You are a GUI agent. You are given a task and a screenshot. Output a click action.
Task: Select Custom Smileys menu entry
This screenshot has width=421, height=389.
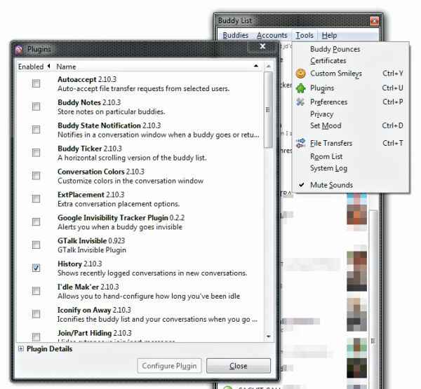click(351, 73)
